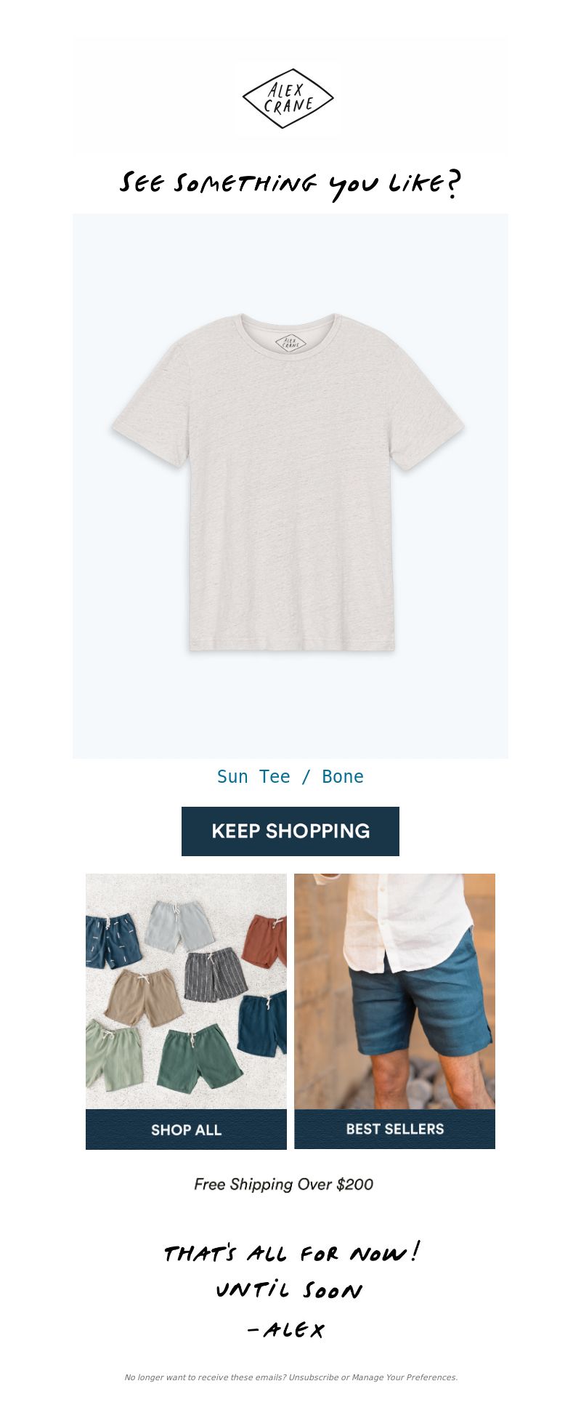Open the Sun Tee / Bone link

[x=290, y=776]
